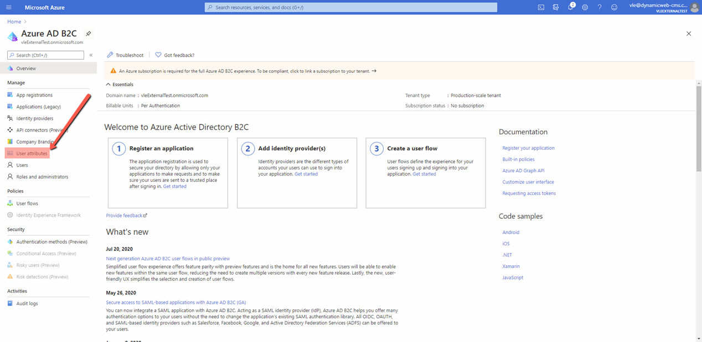The image size is (702, 342).
Task: Select User attributes in Manage menu
Action: tap(32, 154)
